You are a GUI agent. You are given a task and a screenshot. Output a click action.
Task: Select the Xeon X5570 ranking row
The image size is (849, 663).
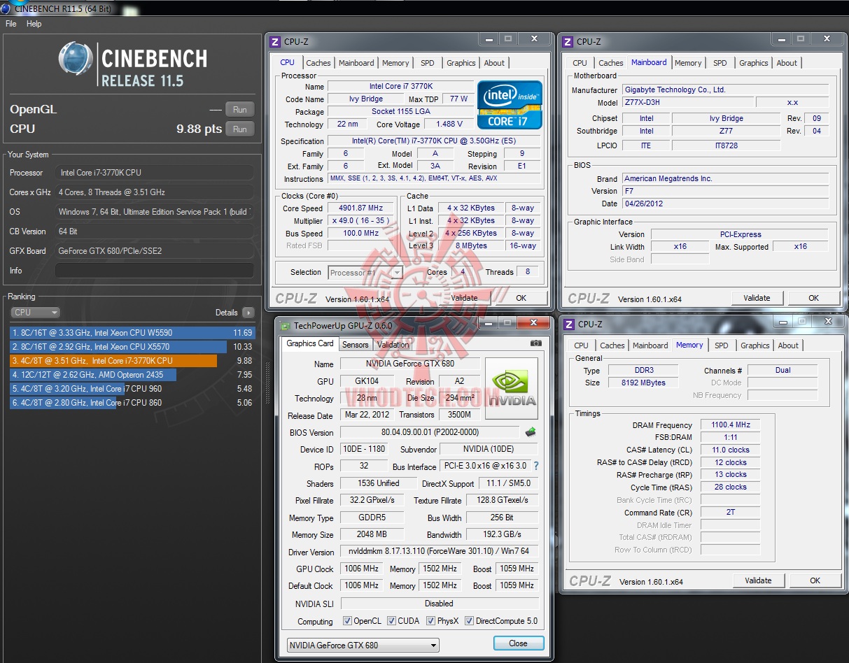(x=132, y=347)
